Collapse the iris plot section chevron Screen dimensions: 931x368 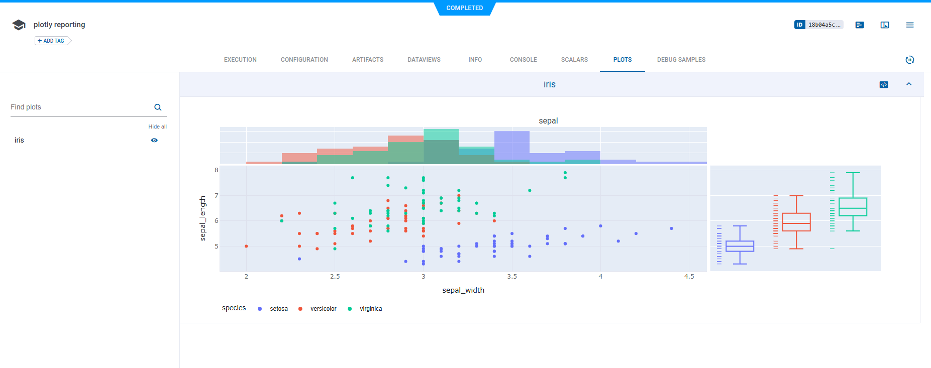point(909,84)
